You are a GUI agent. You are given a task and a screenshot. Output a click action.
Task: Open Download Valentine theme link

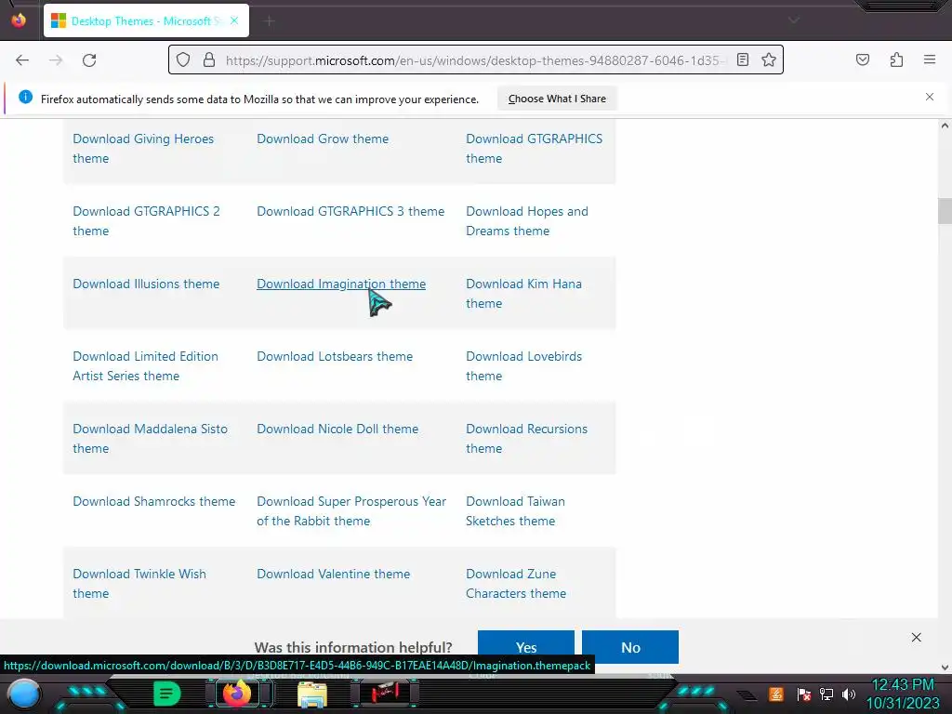334,574
